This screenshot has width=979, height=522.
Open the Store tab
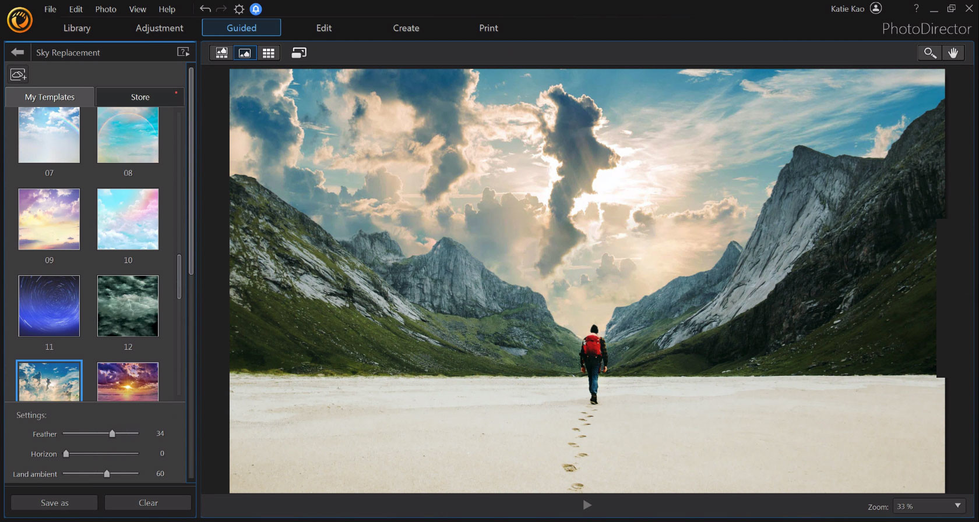pos(140,97)
